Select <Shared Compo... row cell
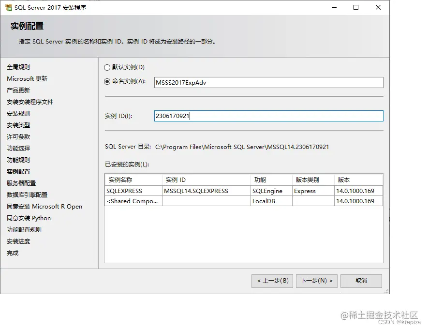Viewport: 428px width, 330px height. coord(133,201)
